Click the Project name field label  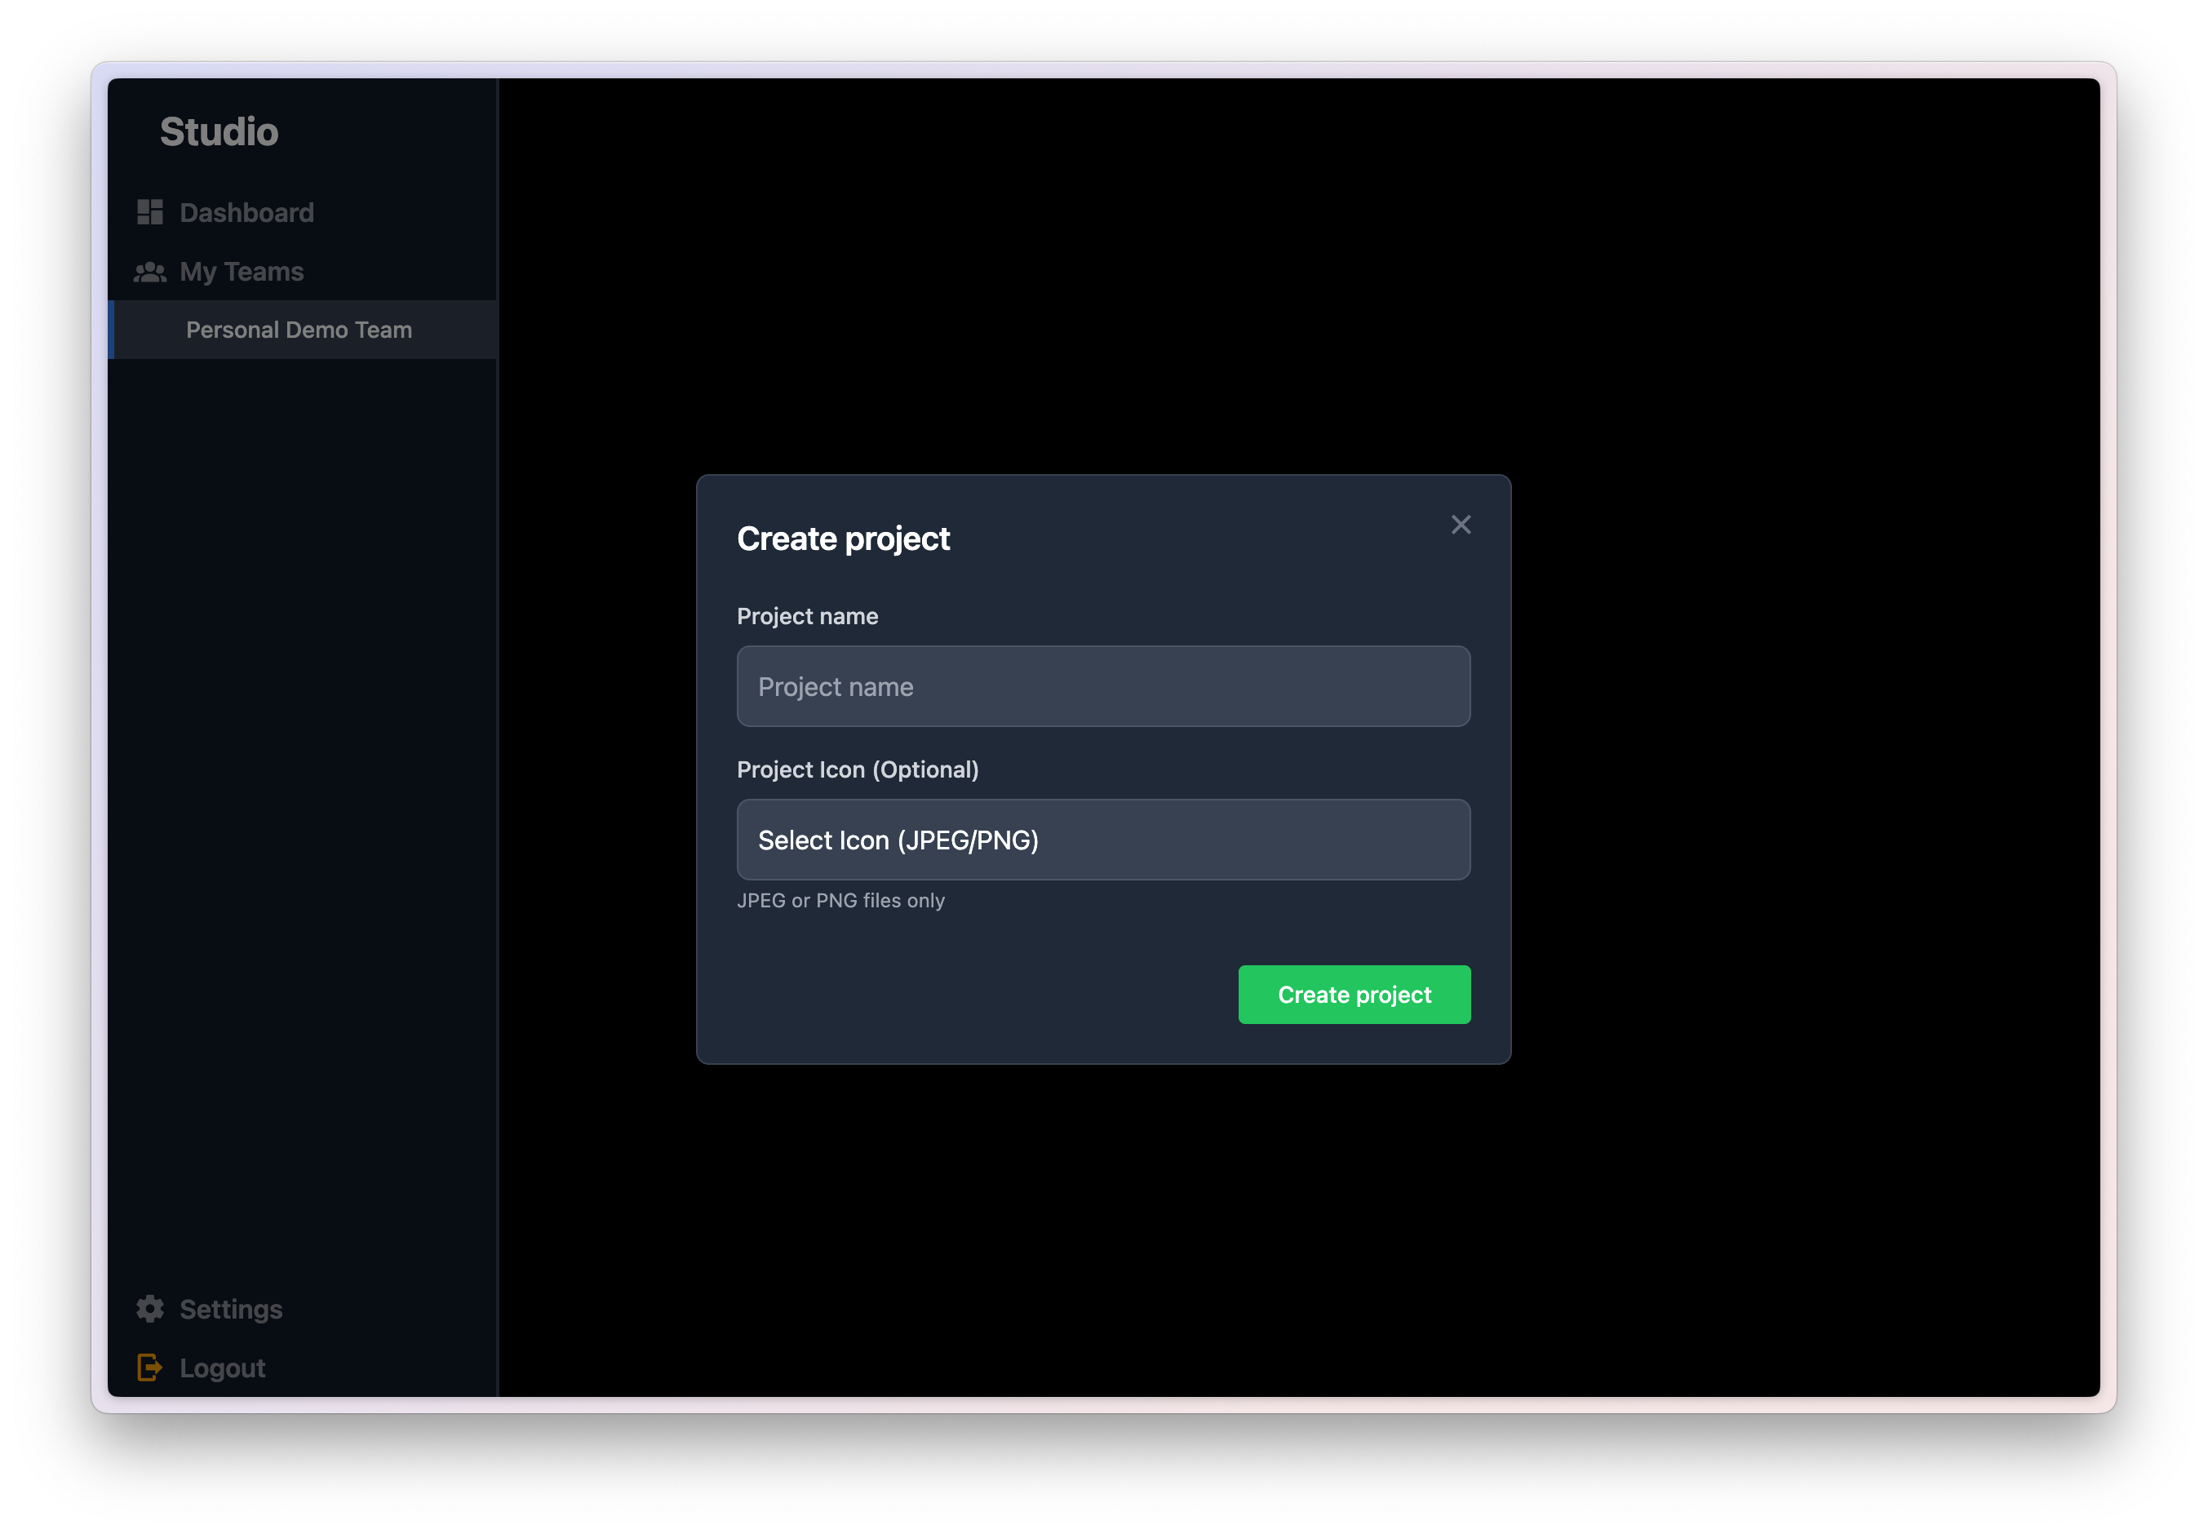point(806,616)
